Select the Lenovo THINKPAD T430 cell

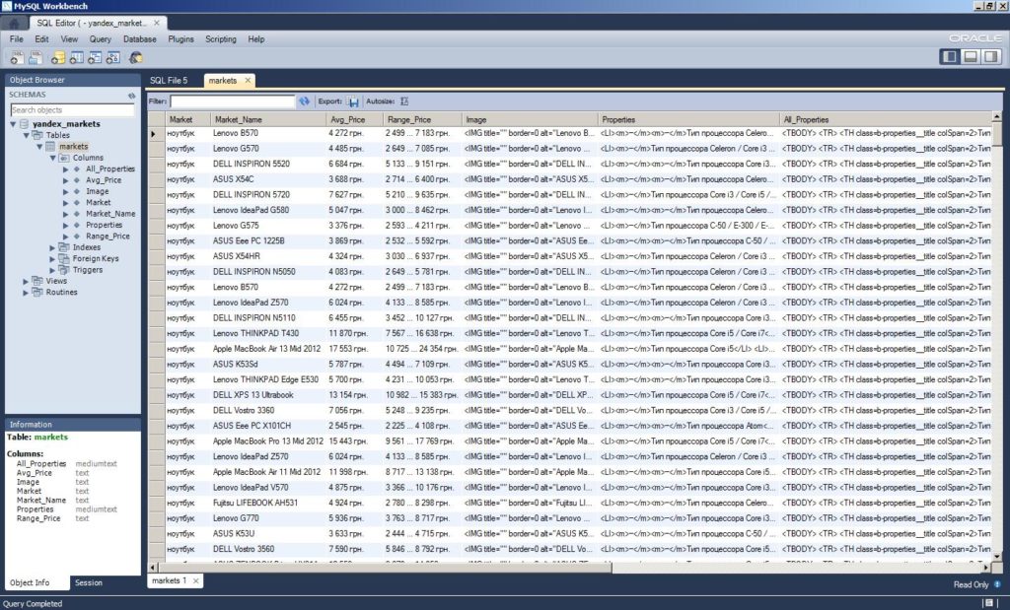click(x=268, y=333)
